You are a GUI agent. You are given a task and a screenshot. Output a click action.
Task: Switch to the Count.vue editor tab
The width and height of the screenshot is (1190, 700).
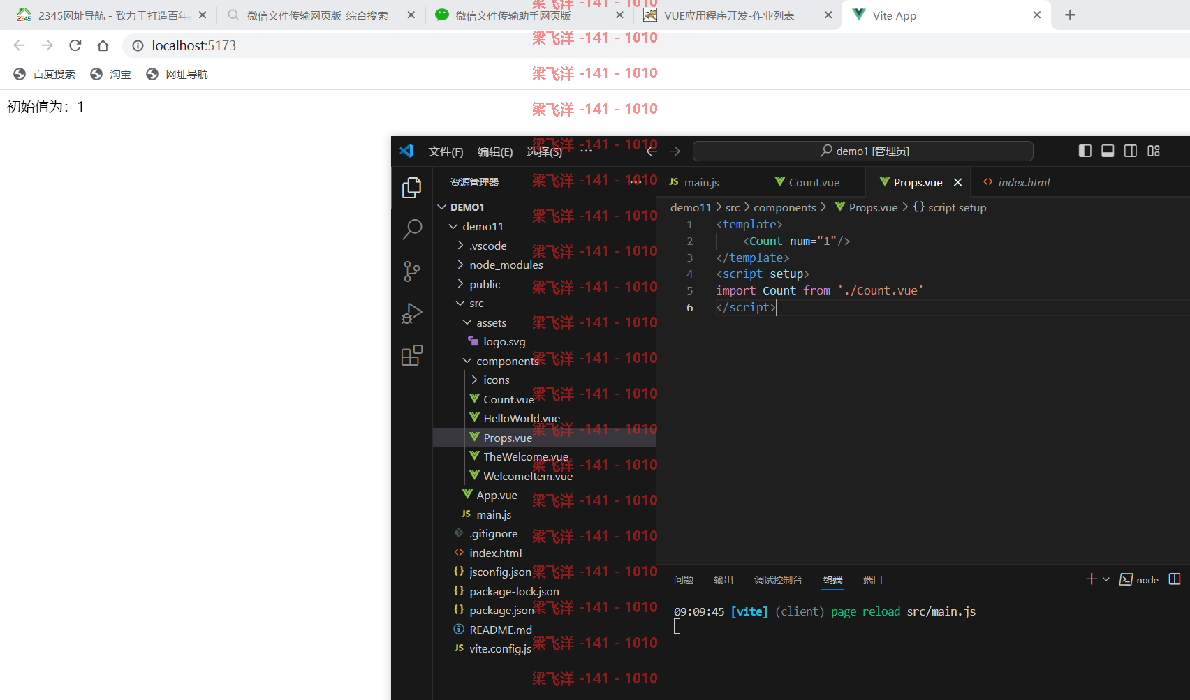[813, 182]
